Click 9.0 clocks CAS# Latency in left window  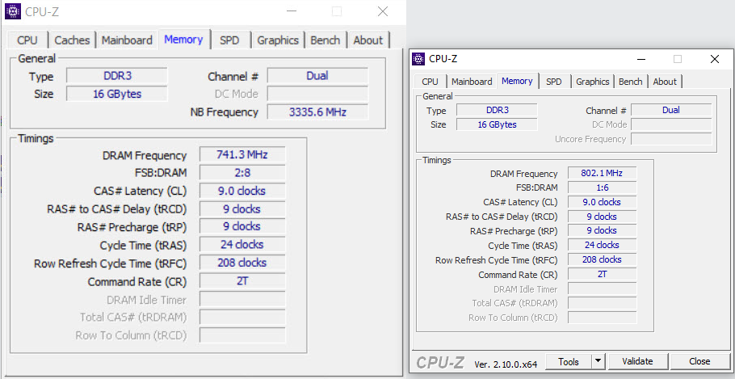pos(242,191)
